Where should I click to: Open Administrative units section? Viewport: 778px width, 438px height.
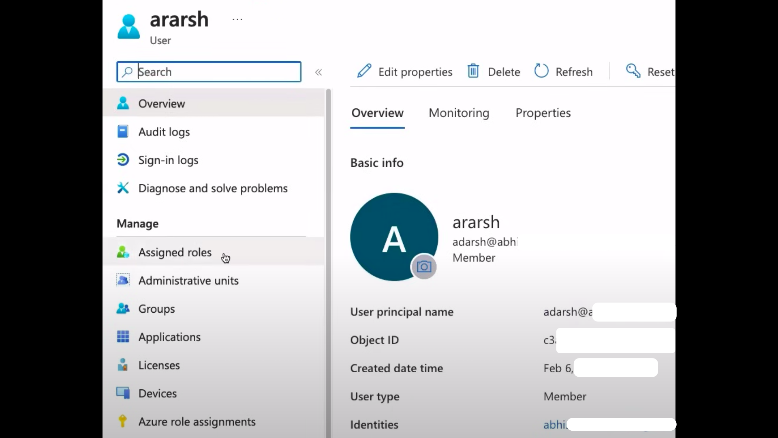coord(188,281)
